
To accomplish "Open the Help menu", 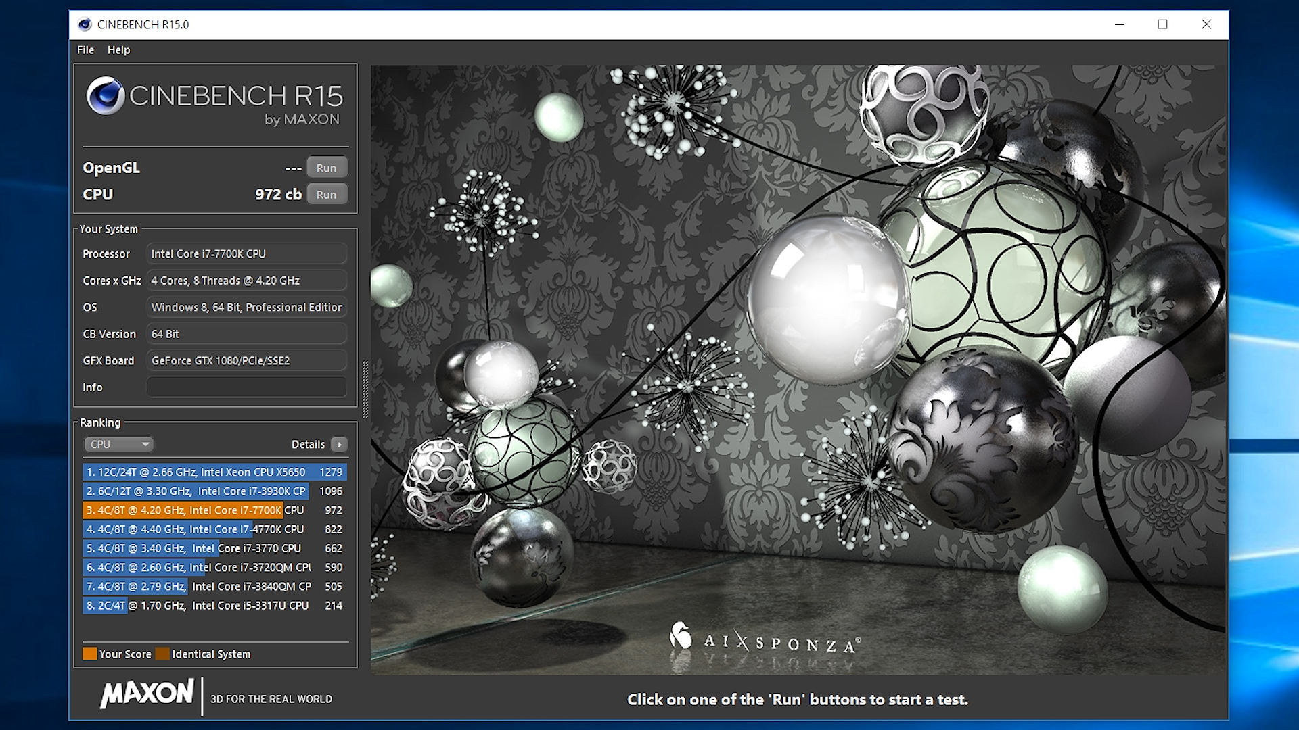I will [118, 50].
